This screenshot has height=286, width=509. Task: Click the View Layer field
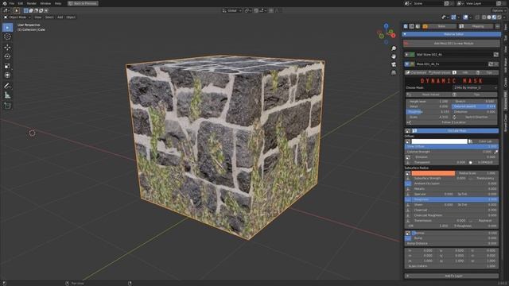coord(480,3)
